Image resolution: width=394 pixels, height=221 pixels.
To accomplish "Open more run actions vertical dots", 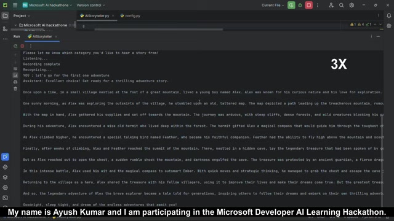I will click(x=318, y=5).
